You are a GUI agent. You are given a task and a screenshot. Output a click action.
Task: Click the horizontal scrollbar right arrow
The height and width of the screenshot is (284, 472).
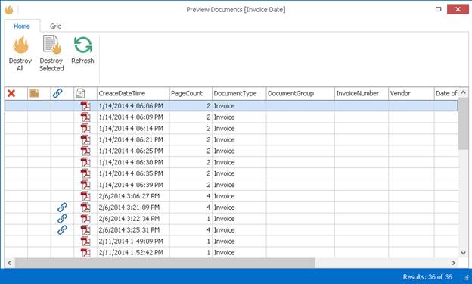click(453, 263)
